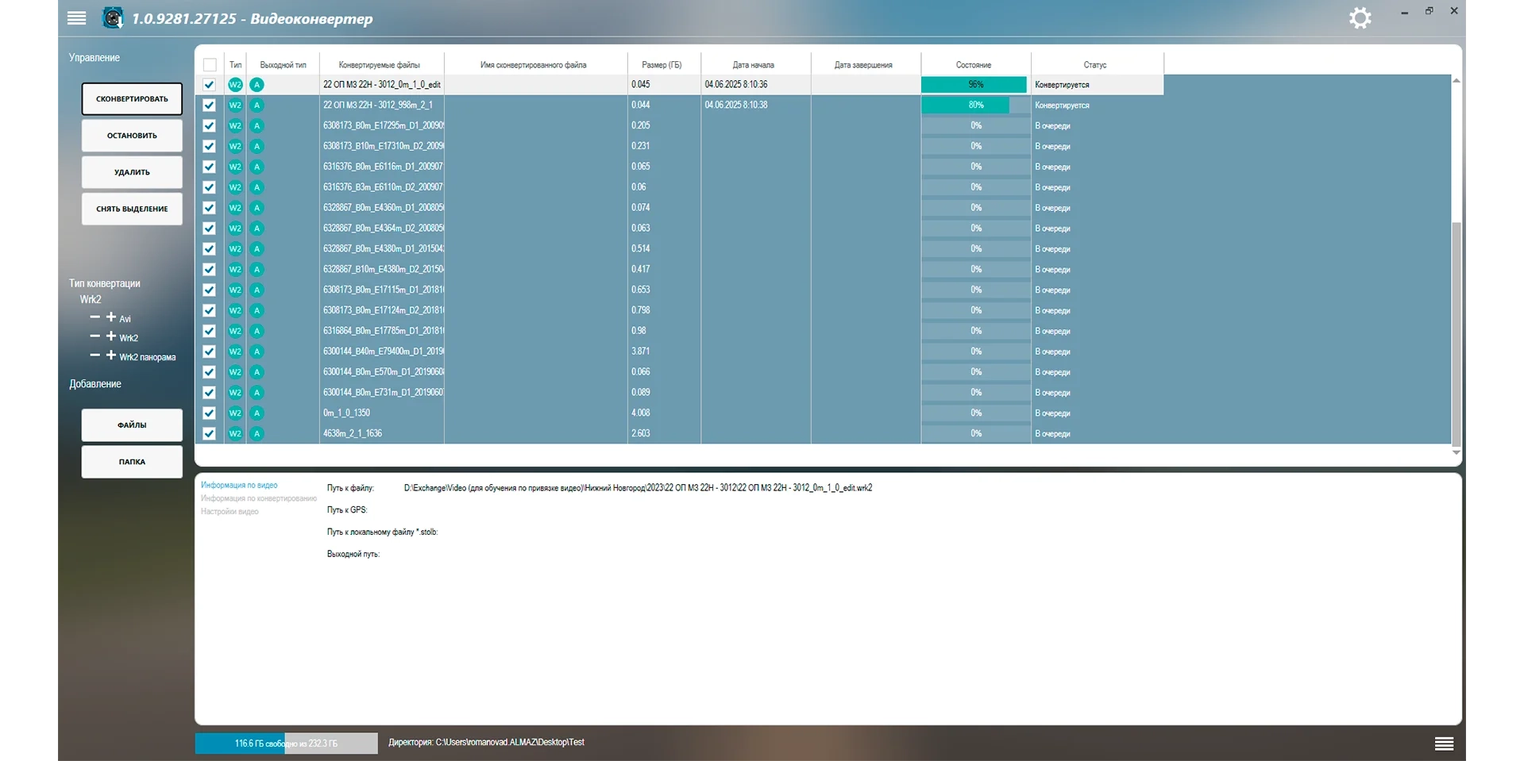Switch to Информация по конвертированию tab

[x=258, y=498]
